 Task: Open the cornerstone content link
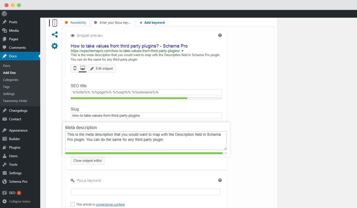pos(110,205)
